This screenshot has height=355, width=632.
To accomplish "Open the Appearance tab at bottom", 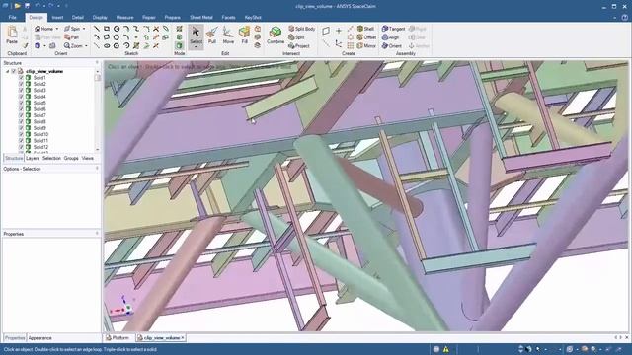I will 39,338.
